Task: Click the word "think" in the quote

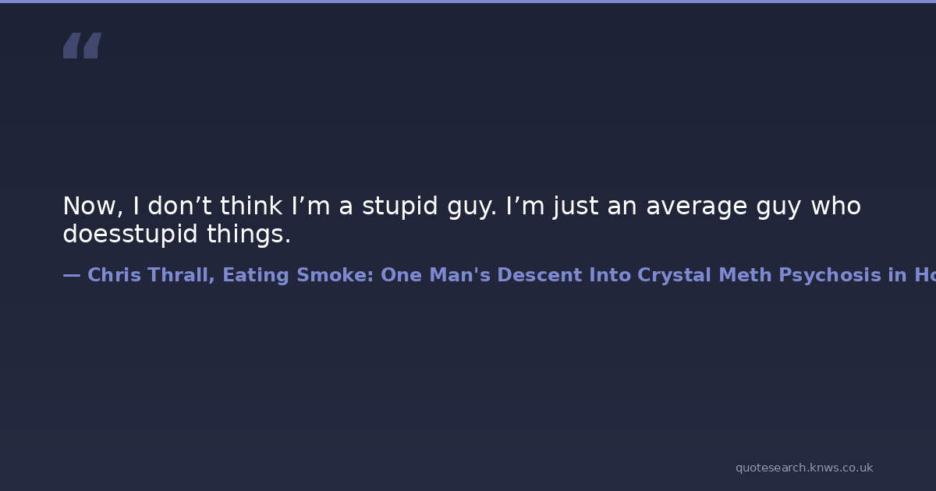Action: tap(251, 207)
